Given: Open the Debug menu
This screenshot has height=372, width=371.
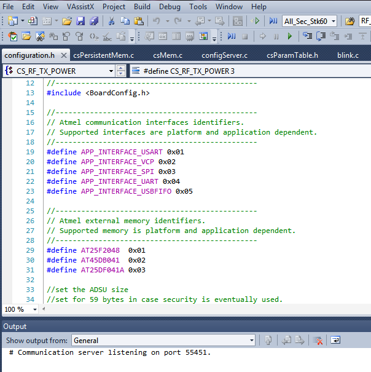Looking at the screenshot, I should (170, 7).
